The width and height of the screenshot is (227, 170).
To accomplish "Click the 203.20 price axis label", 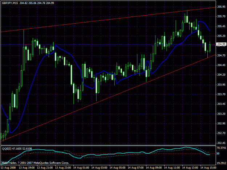I will click(221, 114).
